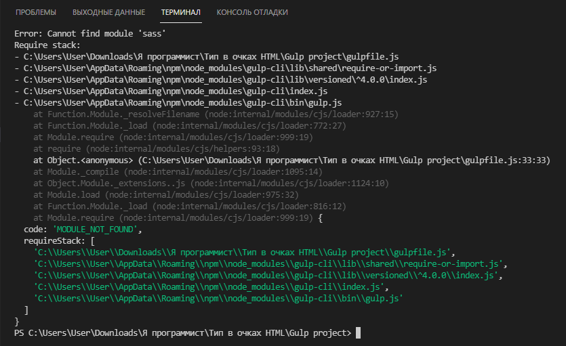Screen dimensions: 566x346
Task: Click the "at require" helpers:93:18 line
Action: (x=157, y=149)
